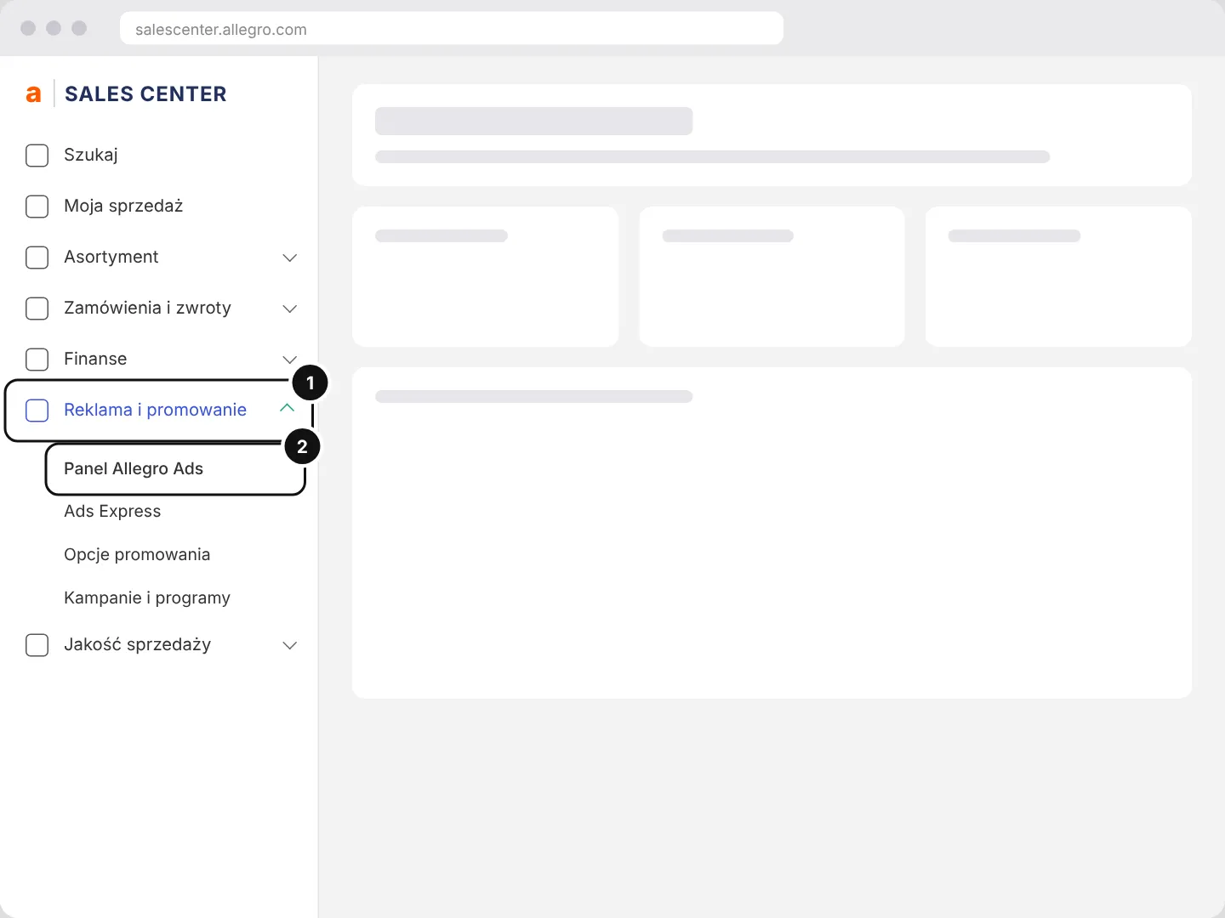Collapse the Reklama i promowanie chevron
Screen dimensions: 1225x918
pyautogui.click(x=288, y=408)
